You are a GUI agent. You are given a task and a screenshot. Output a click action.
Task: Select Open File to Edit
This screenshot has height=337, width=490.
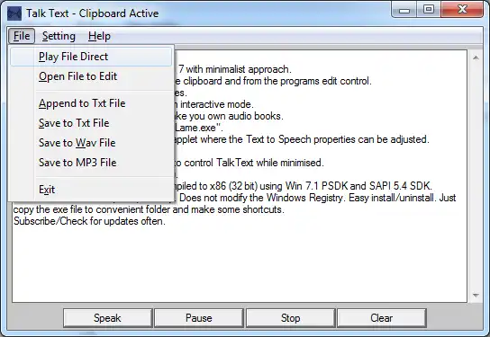coord(91,76)
